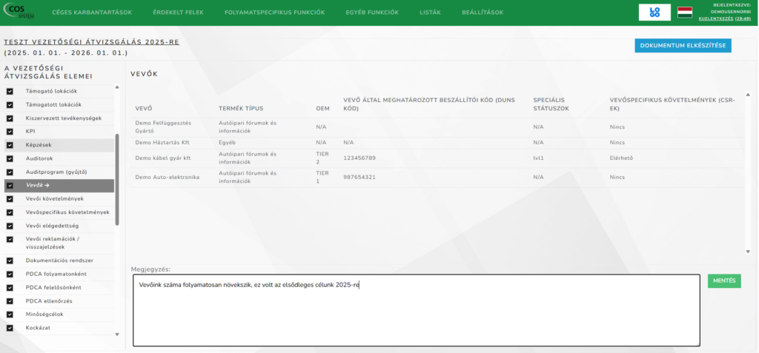This screenshot has width=759, height=353.
Task: Toggle Kiszervezett tevékenységek checkbox
Action: click(10, 118)
